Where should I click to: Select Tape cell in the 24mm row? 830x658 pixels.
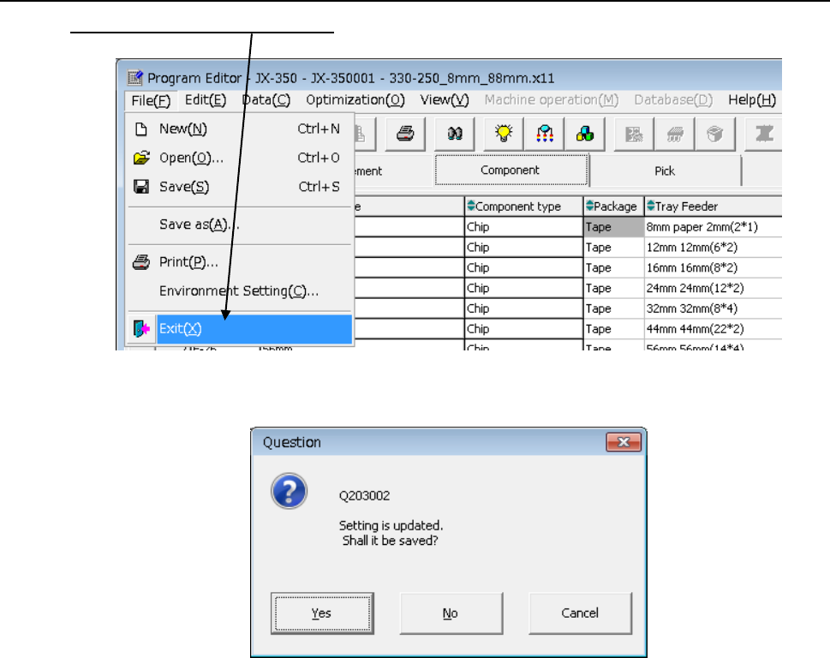pos(613,288)
